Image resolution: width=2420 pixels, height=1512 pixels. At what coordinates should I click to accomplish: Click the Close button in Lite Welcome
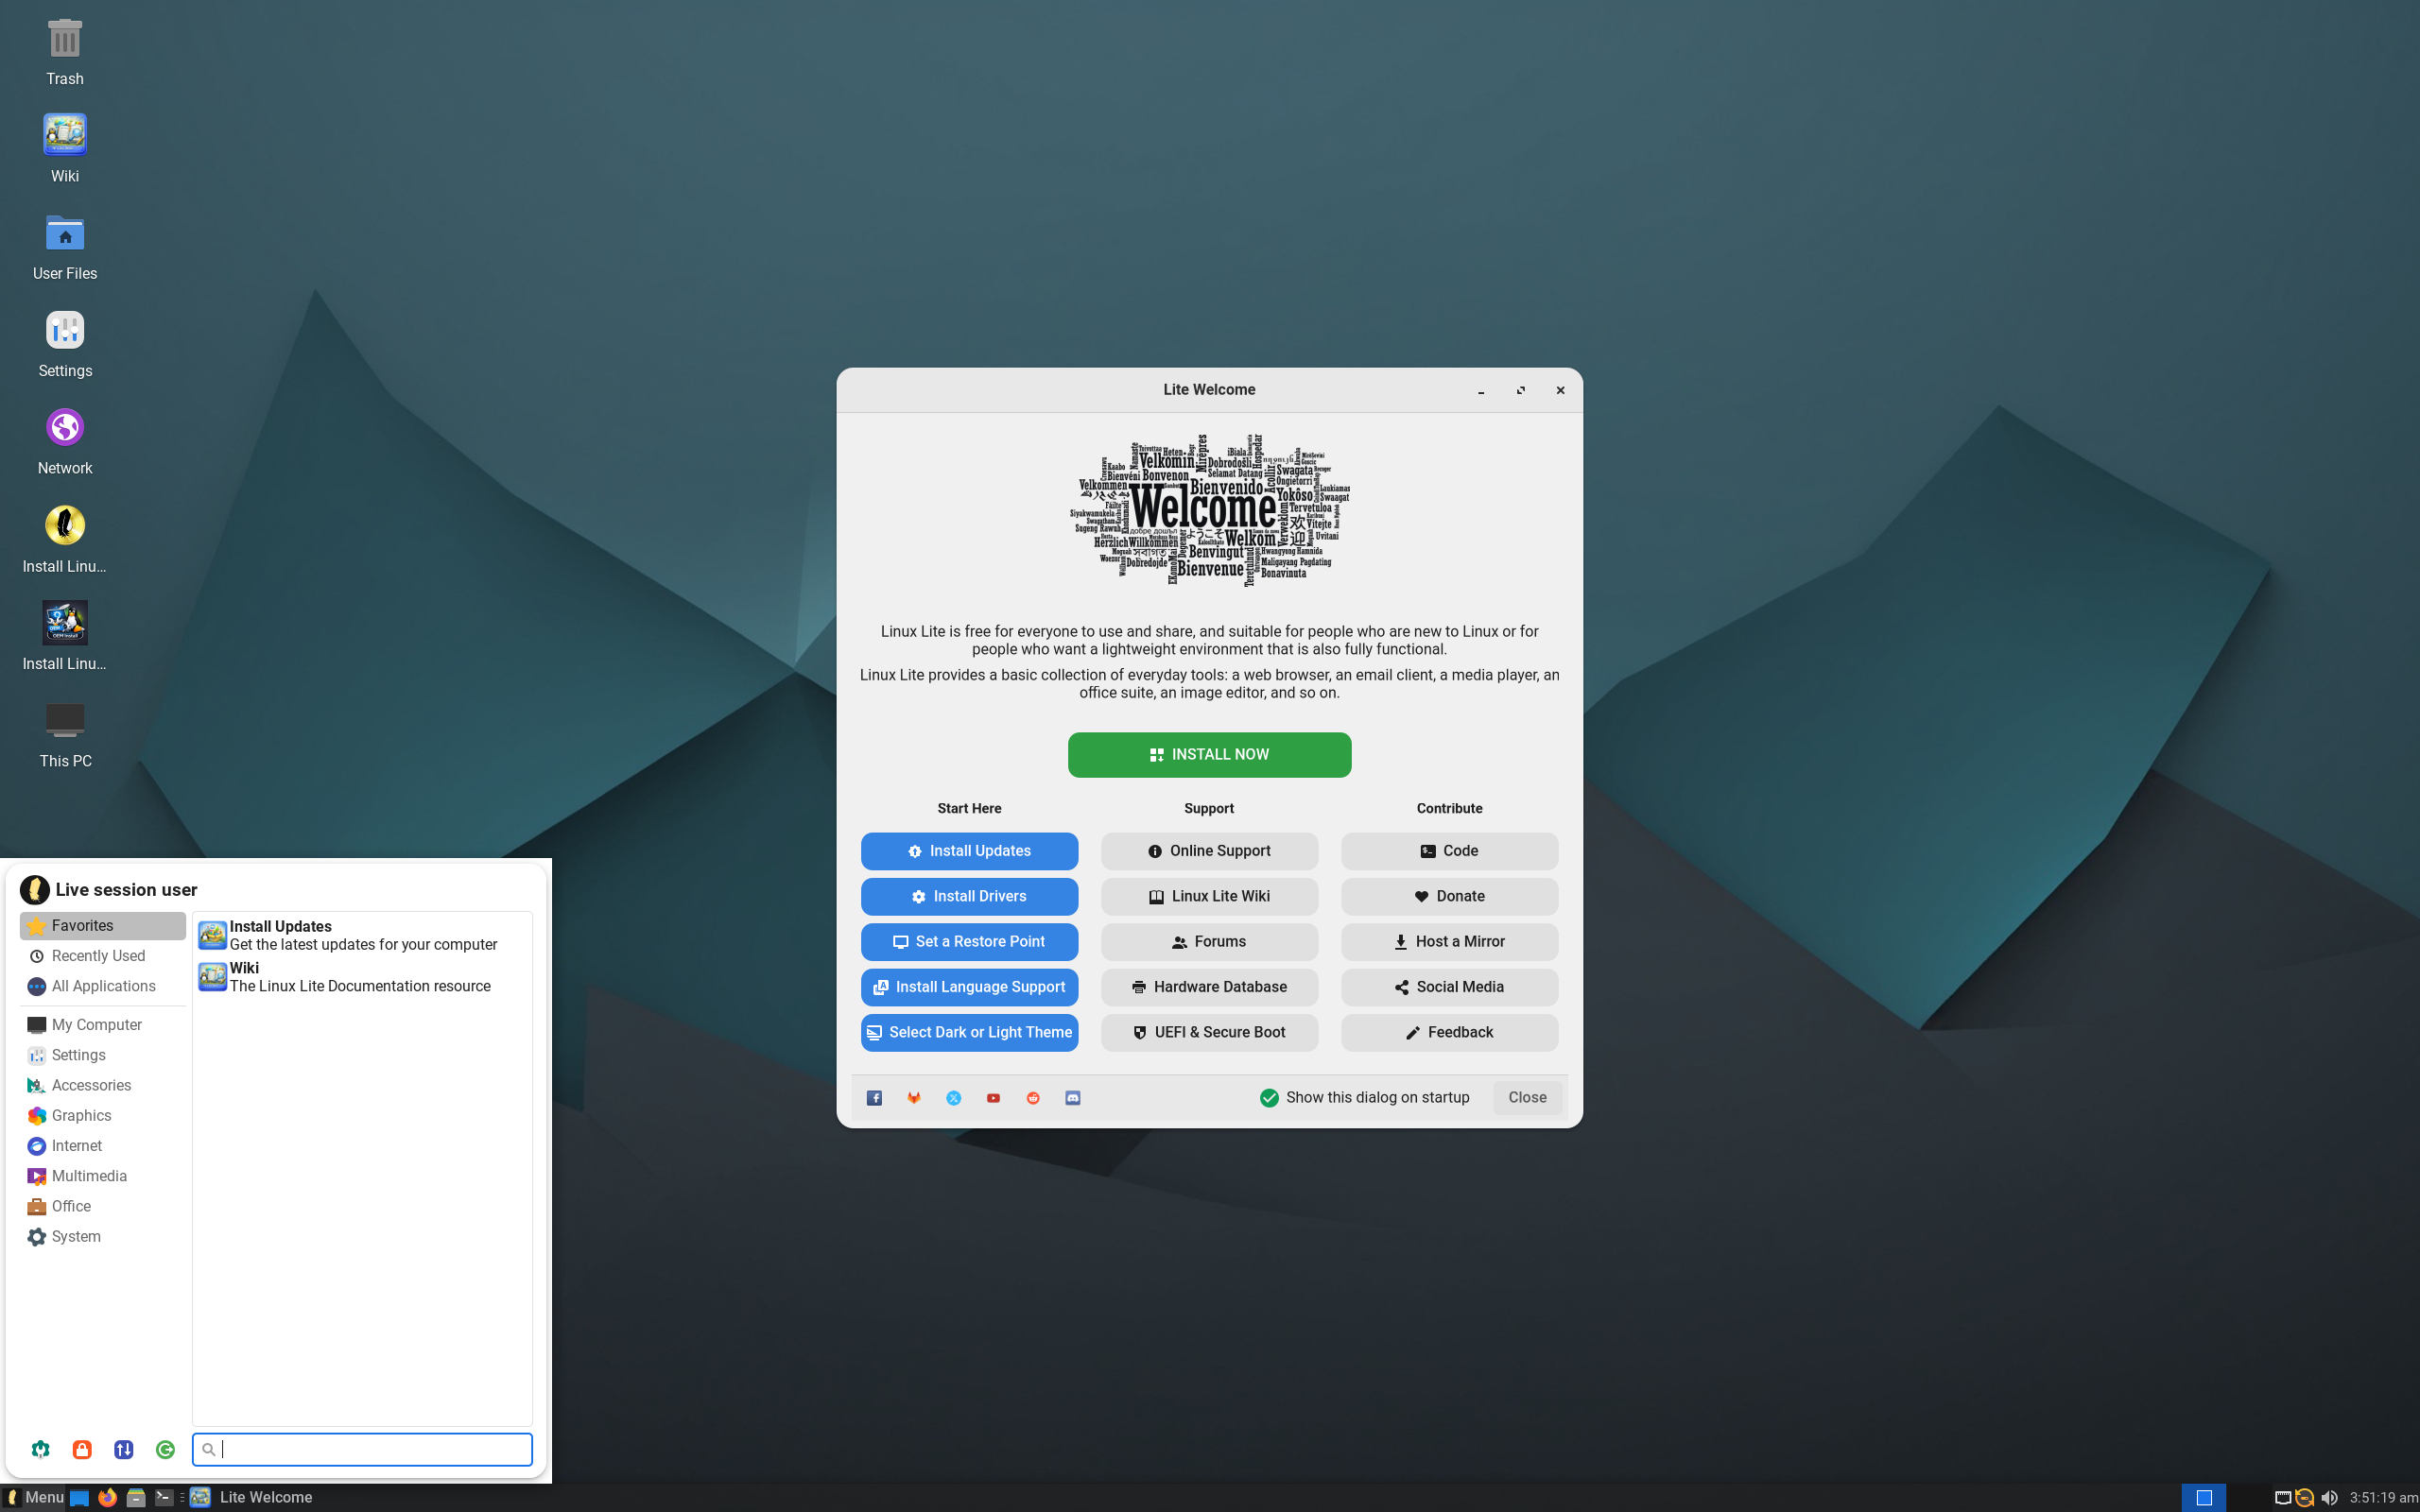click(1527, 1098)
